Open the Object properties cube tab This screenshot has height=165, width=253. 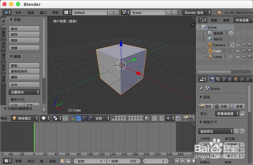(x=236, y=79)
